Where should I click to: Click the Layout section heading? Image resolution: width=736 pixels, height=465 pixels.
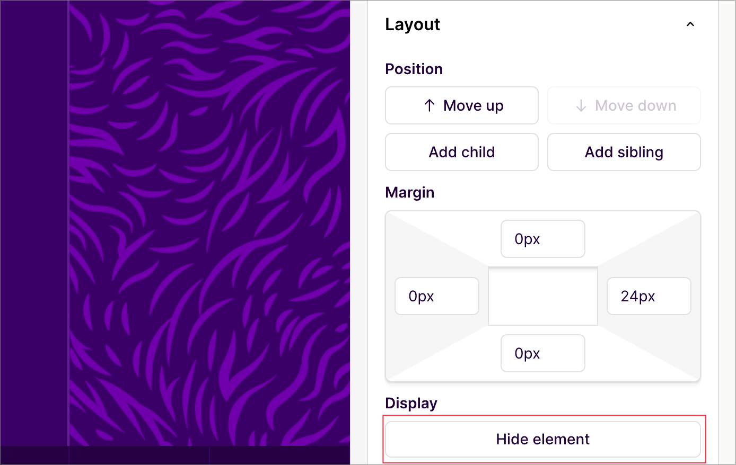[412, 24]
